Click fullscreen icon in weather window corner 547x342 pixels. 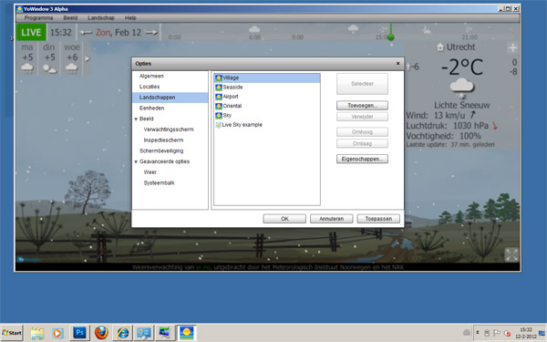[x=511, y=254]
